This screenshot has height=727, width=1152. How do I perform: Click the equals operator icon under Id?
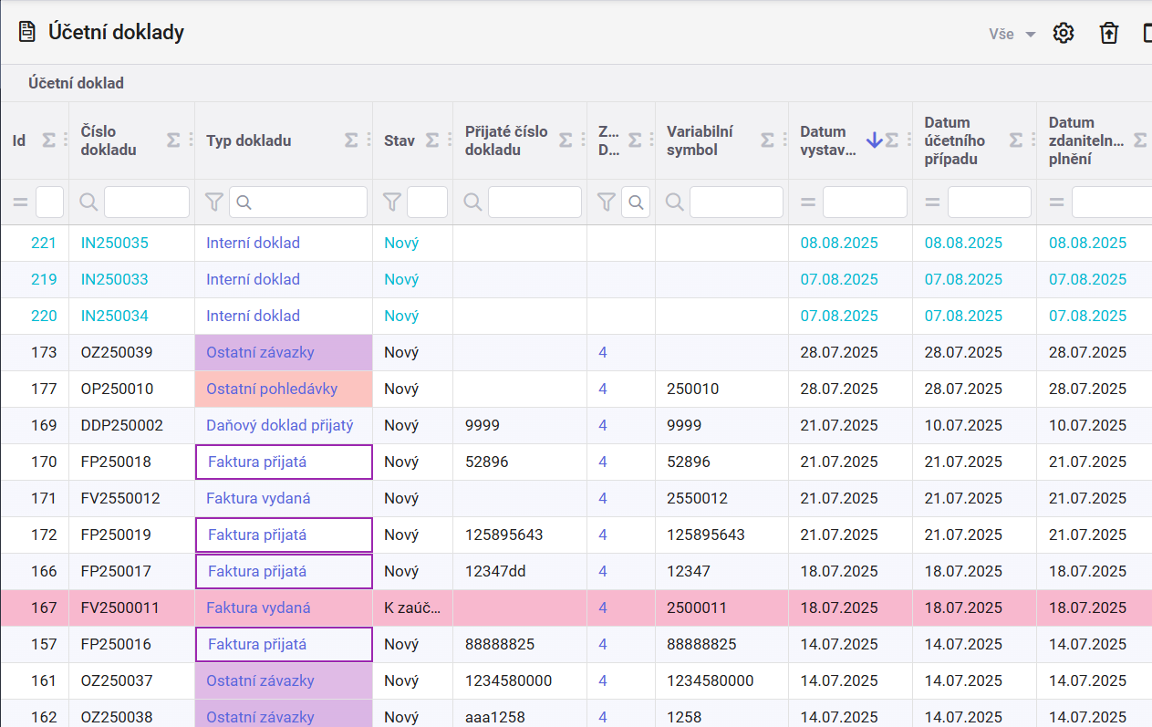point(20,202)
